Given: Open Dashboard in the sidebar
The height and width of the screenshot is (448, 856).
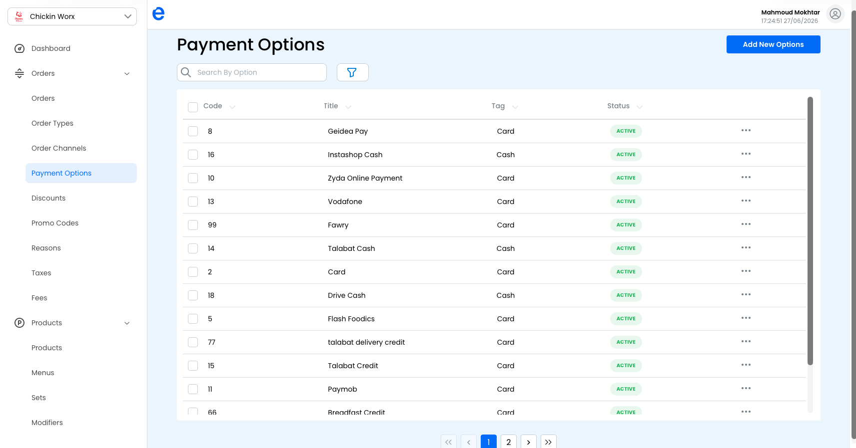Looking at the screenshot, I should [51, 48].
